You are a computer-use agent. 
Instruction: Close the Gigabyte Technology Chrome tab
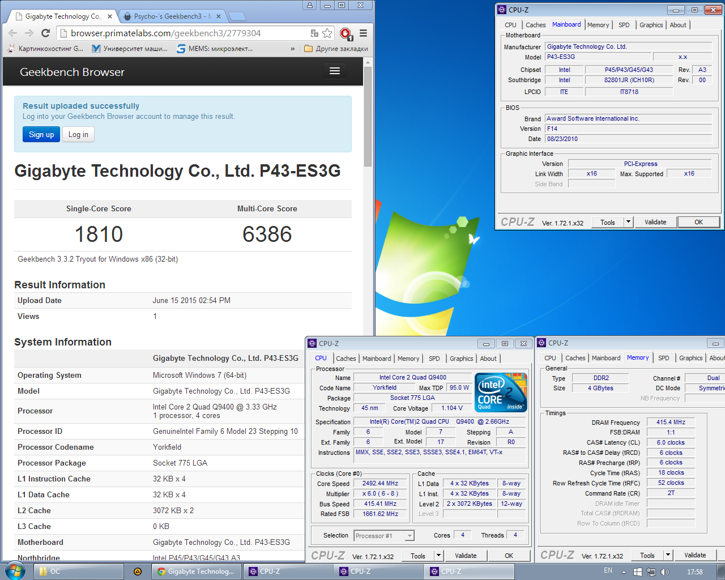tap(110, 16)
